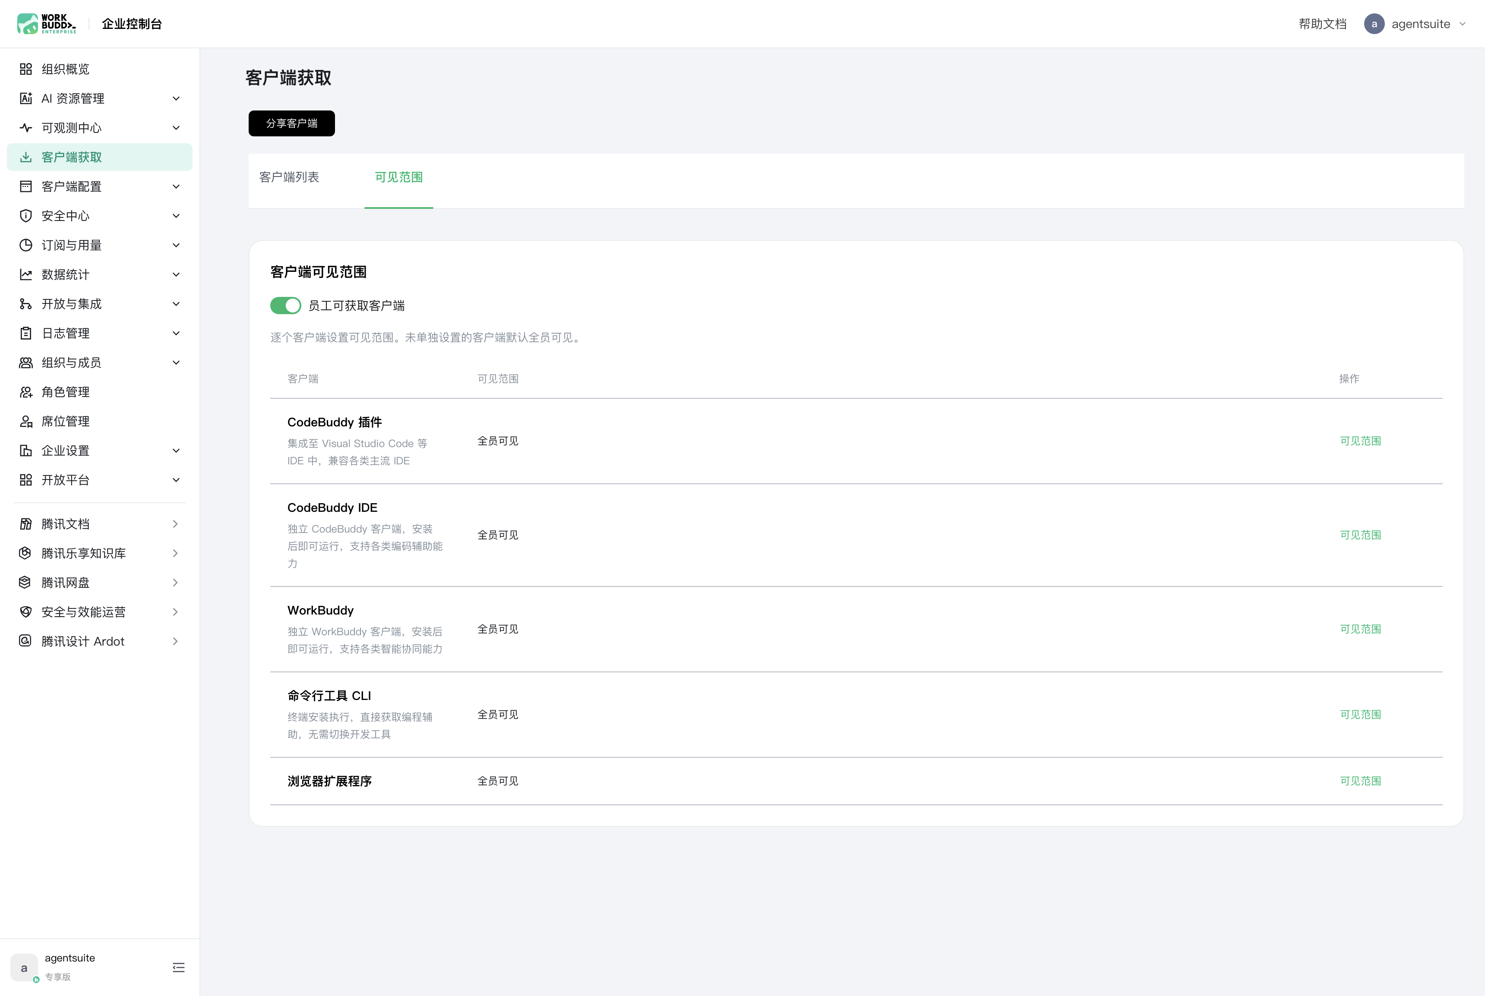The width and height of the screenshot is (1485, 996).
Task: Click the WorkBuddy Enterprise logo
Action: click(x=46, y=23)
